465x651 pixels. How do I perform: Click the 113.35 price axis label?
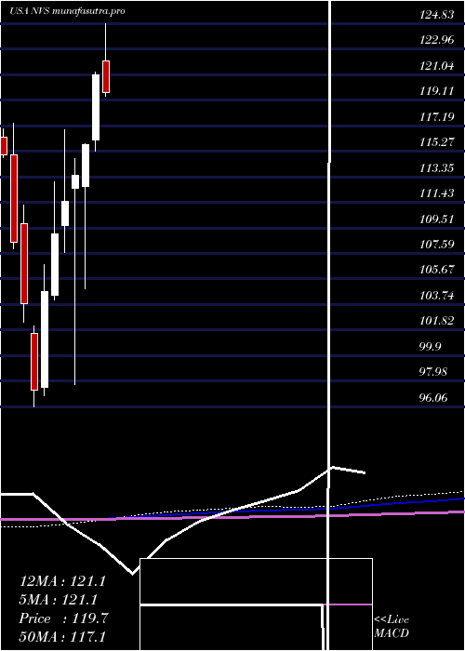pyautogui.click(x=437, y=168)
